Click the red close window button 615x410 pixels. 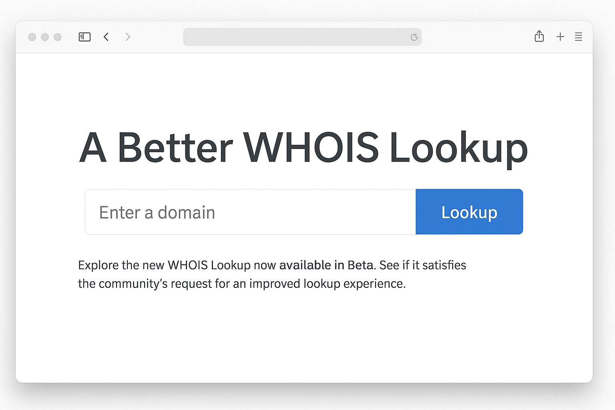pos(32,36)
